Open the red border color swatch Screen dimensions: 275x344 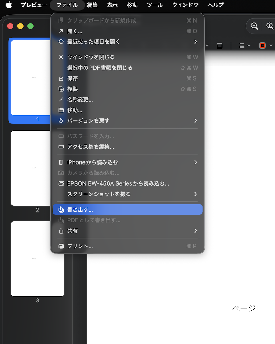(x=262, y=46)
